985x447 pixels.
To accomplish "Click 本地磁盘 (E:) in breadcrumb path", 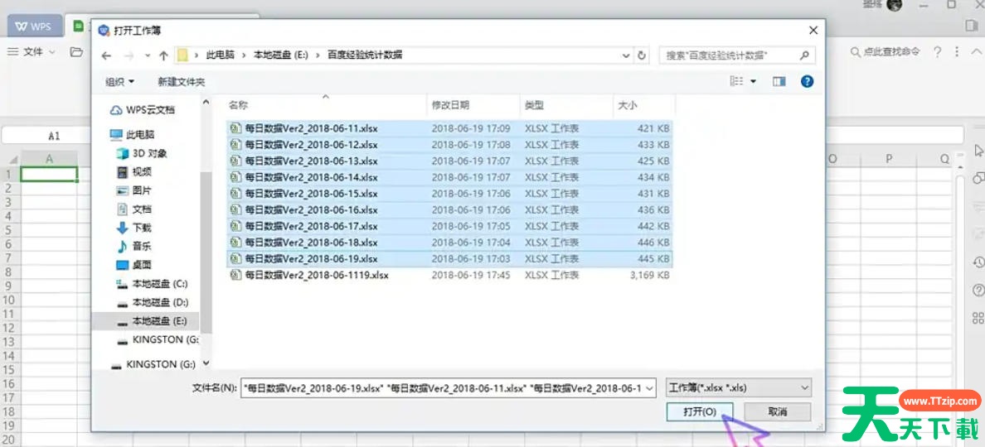I will coord(281,55).
